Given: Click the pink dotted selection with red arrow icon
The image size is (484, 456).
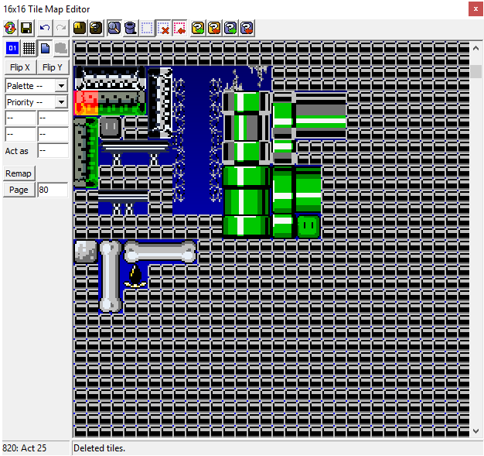Looking at the screenshot, I should [180, 28].
